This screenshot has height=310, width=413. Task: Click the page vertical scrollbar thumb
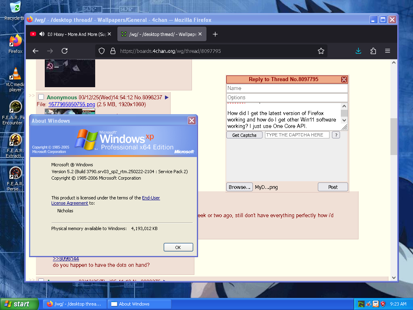(x=394, y=136)
